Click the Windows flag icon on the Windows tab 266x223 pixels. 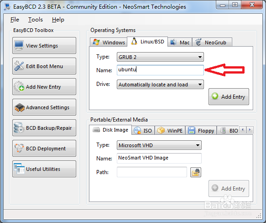tap(96, 42)
